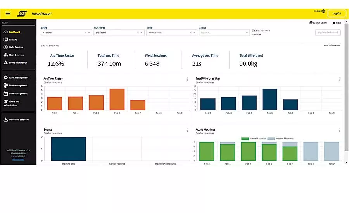Open Arc Time Factor chart options menu
This screenshot has width=349, height=213.
click(187, 79)
